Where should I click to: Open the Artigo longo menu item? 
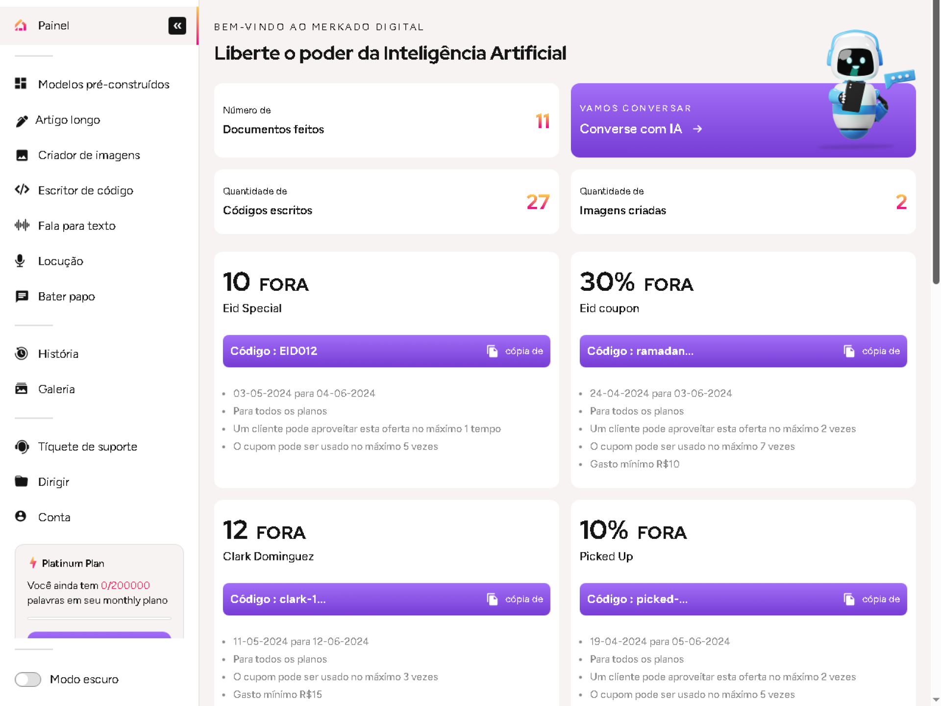pyautogui.click(x=68, y=120)
